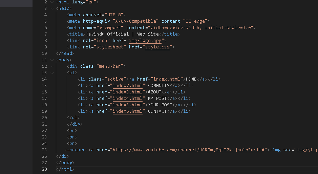The height and width of the screenshot is (174, 318).
Task: Follow the index6.html href link
Action: pos(127,111)
